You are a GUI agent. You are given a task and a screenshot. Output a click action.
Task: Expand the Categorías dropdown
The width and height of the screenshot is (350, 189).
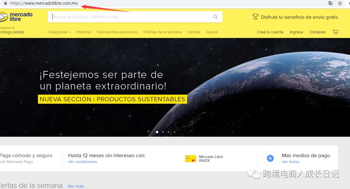coord(59,32)
